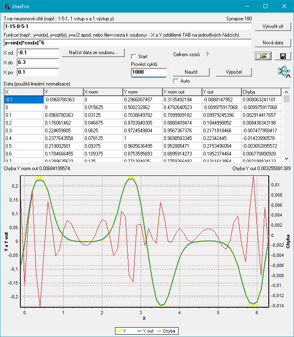This screenshot has width=294, height=337.
Task: Run the Výpočet button
Action: [x=234, y=72]
